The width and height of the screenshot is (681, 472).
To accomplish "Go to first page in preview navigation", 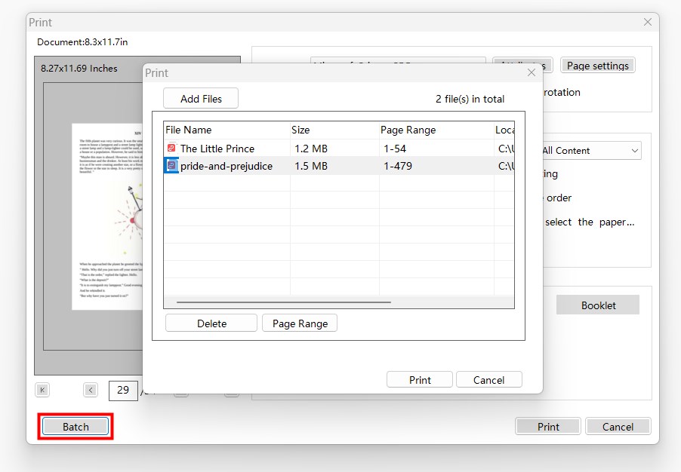I will point(42,390).
